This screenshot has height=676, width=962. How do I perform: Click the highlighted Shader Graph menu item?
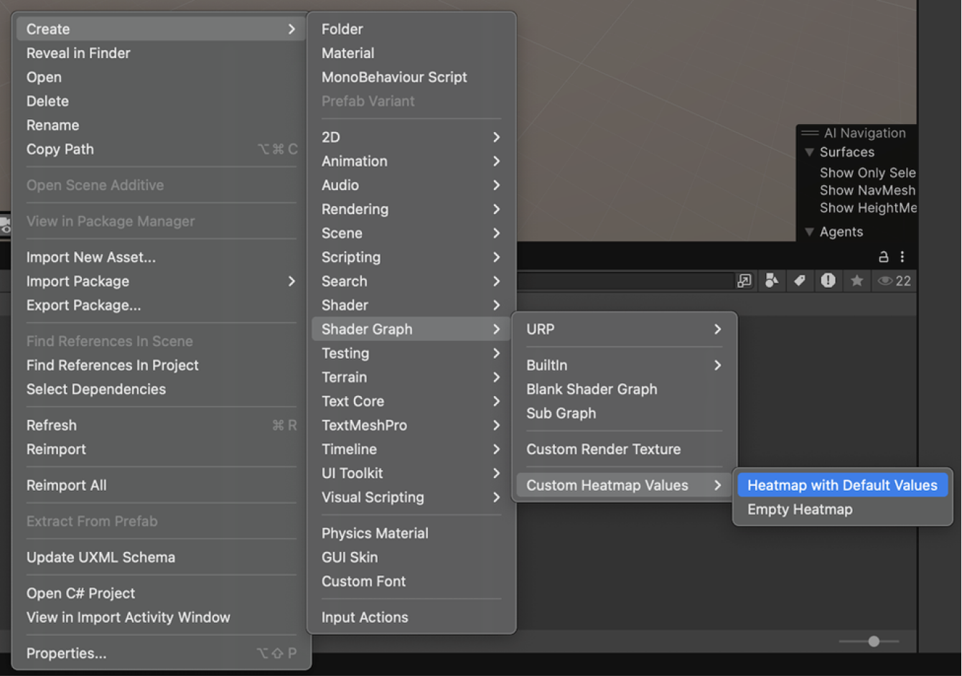[411, 329]
